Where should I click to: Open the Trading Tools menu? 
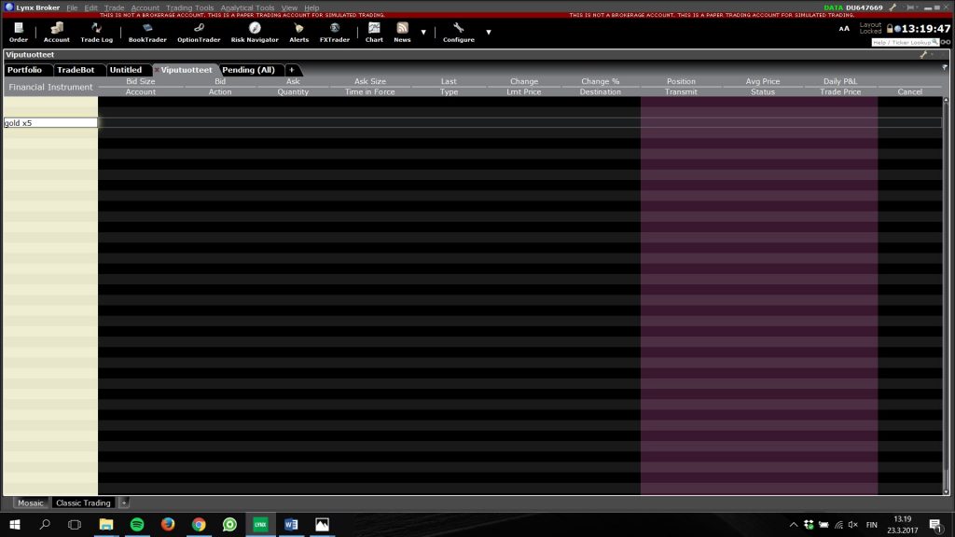(x=189, y=7)
